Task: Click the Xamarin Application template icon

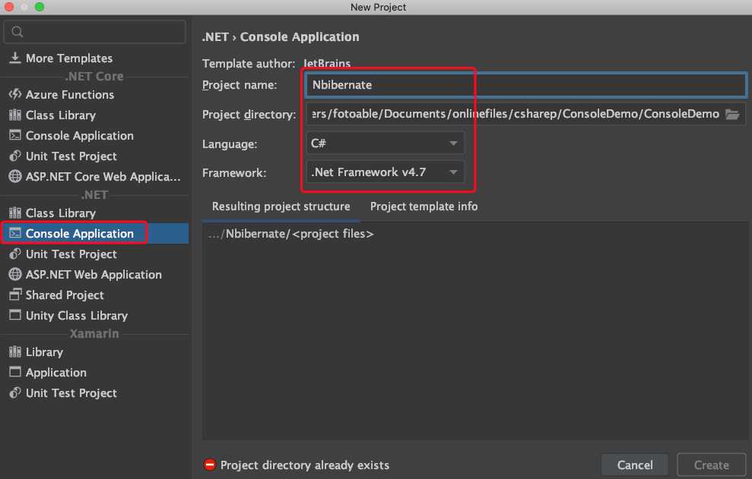Action: (14, 373)
